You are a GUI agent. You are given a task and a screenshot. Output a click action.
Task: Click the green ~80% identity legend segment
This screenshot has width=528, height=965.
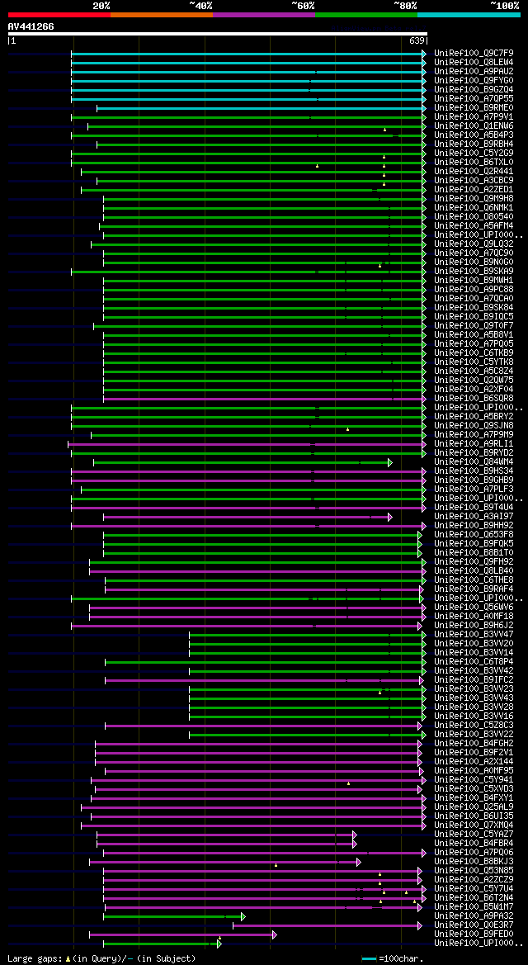pos(366,14)
